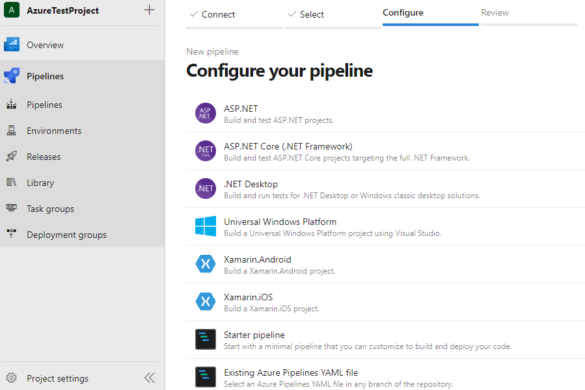This screenshot has width=585, height=390.
Task: Click 'Select an Azure Pipelines YAML file' description
Action: click(x=338, y=384)
